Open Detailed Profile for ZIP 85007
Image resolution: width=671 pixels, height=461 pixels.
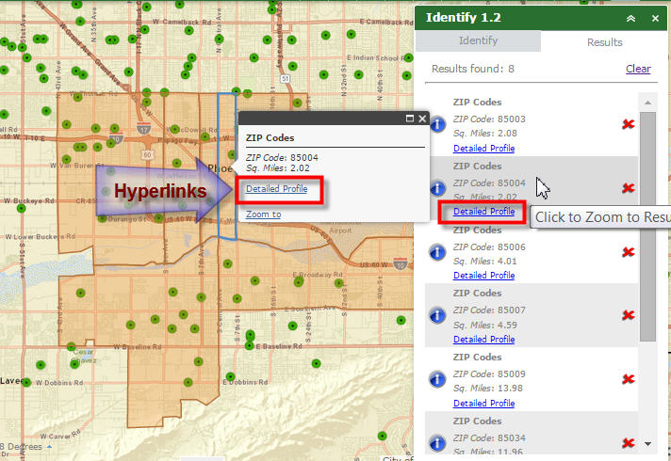[x=483, y=340]
